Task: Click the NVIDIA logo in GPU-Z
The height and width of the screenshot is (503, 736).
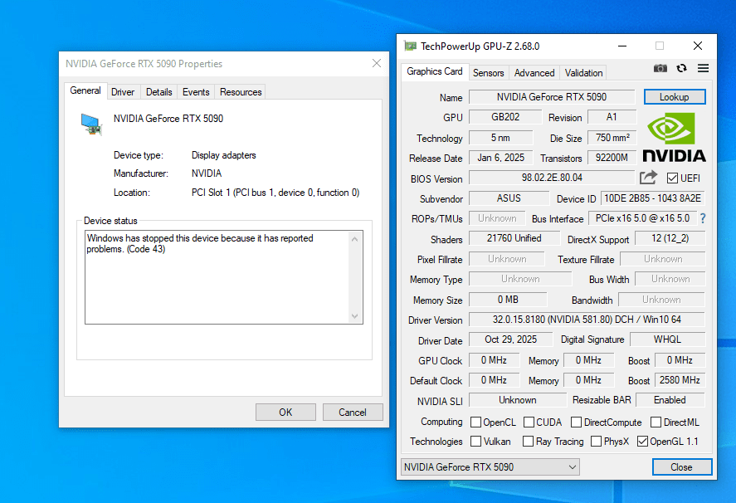Action: click(x=674, y=138)
